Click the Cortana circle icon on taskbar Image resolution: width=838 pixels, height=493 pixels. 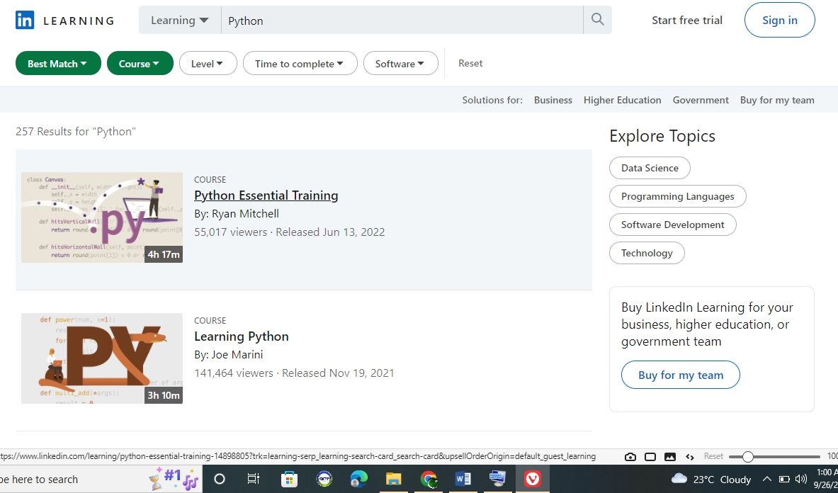[x=220, y=479]
